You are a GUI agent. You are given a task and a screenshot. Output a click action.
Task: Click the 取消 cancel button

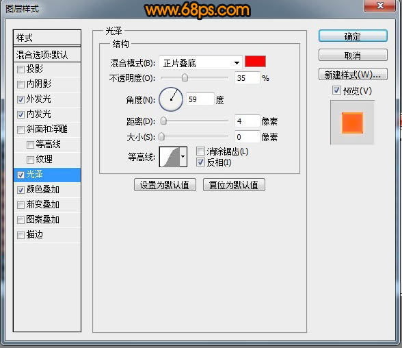pyautogui.click(x=353, y=55)
